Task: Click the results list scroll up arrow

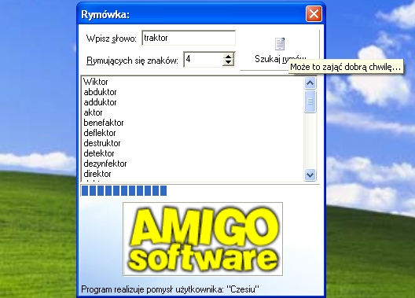Action: 310,83
